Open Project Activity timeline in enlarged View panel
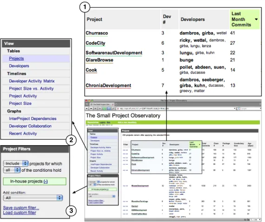 click(x=23, y=96)
